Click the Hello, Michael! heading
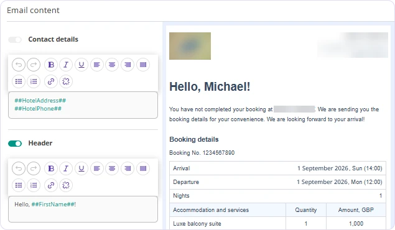 (210, 87)
